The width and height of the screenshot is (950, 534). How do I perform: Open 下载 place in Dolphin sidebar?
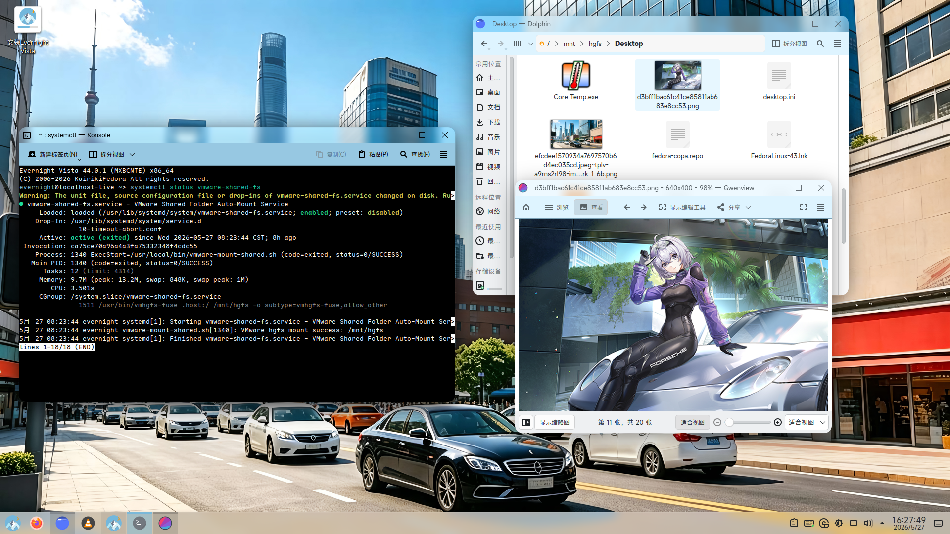pos(488,122)
